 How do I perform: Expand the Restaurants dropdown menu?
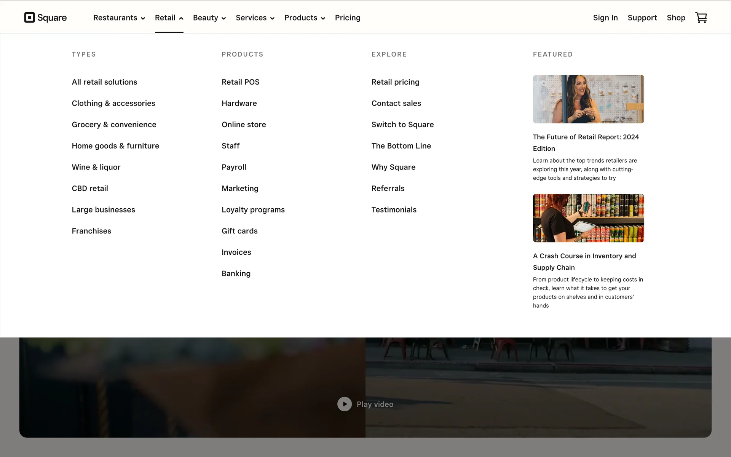(x=119, y=18)
